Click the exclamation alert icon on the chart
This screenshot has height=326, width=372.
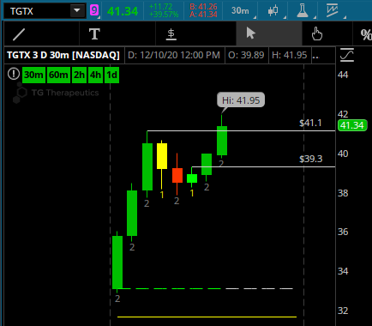pos(13,74)
